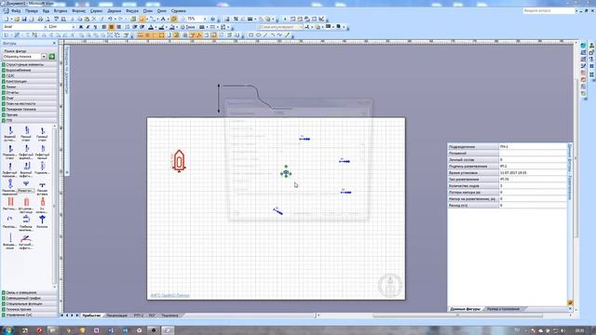
Task: Click the line color pen button
Action: click(161, 27)
